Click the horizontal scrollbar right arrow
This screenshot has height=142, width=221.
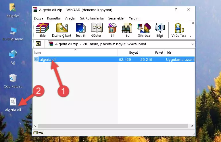(192, 126)
